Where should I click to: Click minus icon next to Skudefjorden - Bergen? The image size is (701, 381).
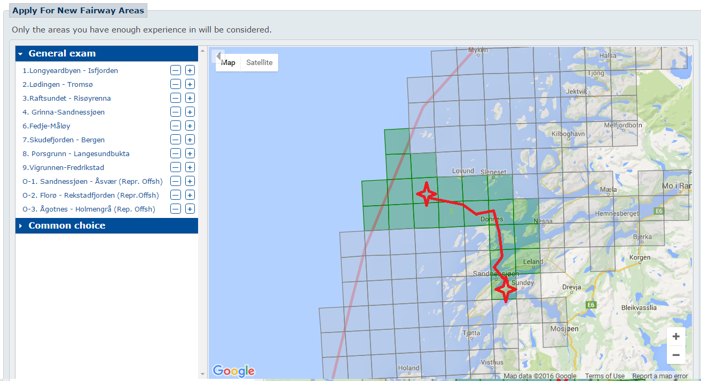click(175, 140)
